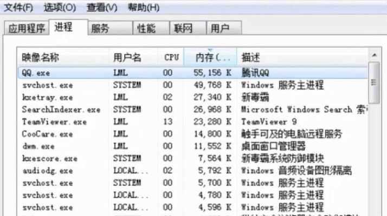The height and width of the screenshot is (216, 387).
Task: Select the CooCare.exe process
Action: [192, 134]
